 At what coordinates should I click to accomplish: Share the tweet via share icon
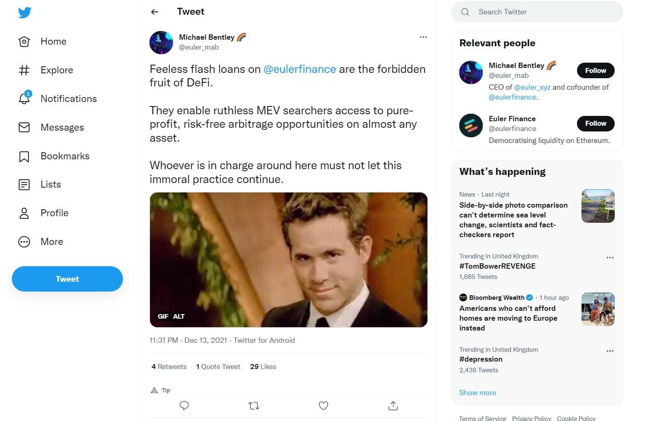tap(393, 405)
